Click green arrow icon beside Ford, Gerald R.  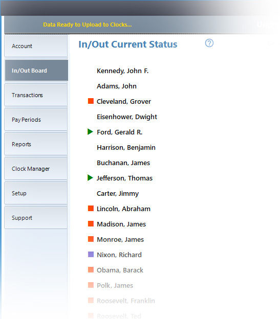(90, 131)
